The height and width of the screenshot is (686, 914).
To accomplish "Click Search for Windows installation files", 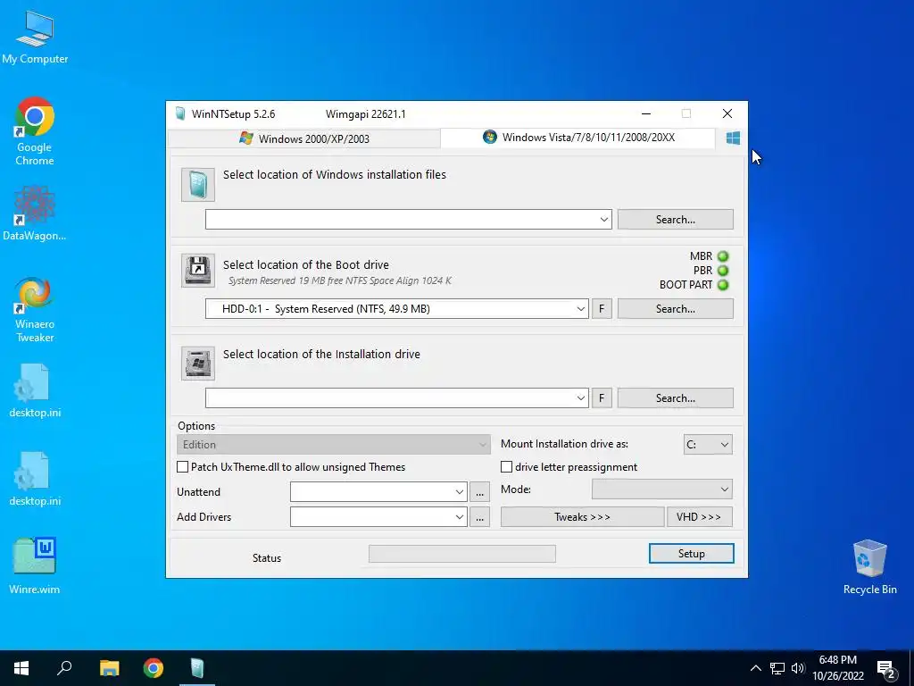I will (x=676, y=220).
